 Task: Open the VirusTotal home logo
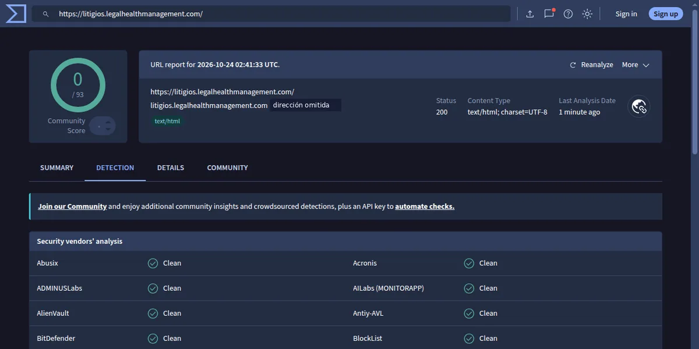(x=16, y=13)
